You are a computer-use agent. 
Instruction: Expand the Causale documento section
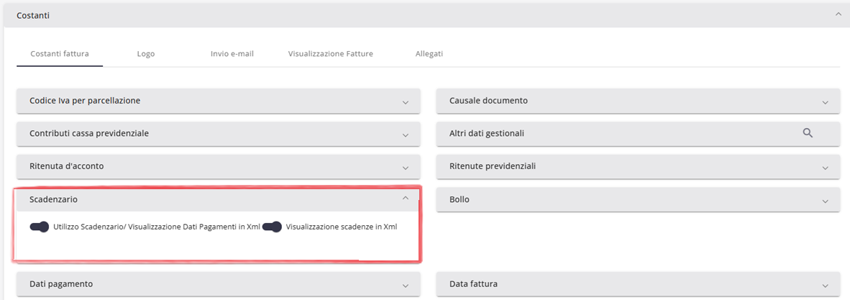[x=826, y=101]
